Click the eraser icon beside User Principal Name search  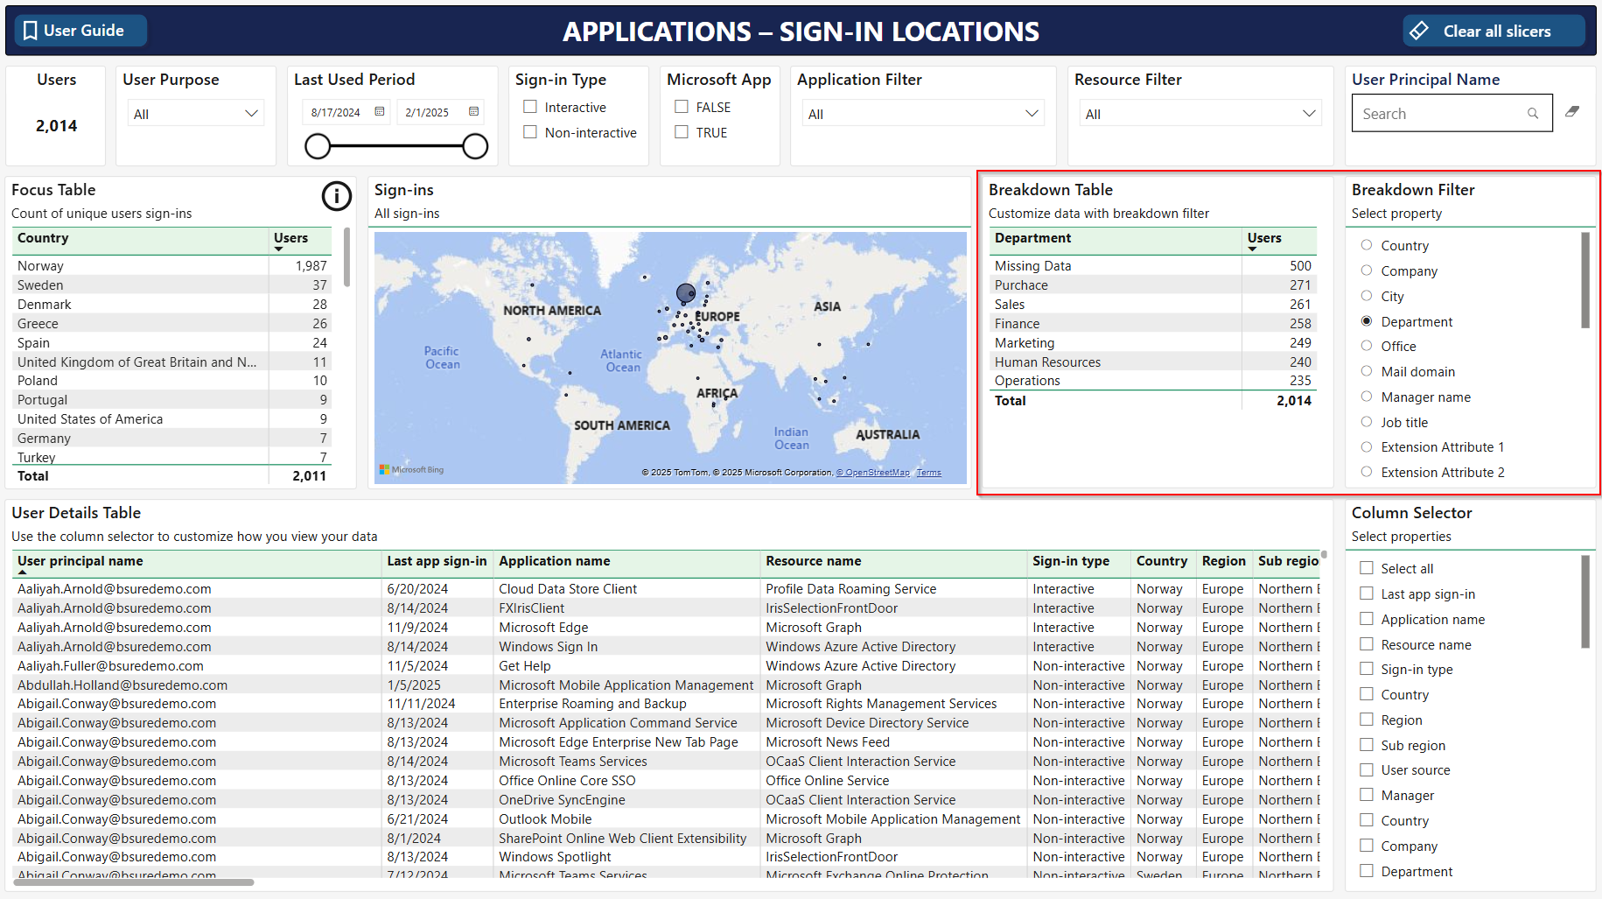click(x=1572, y=112)
